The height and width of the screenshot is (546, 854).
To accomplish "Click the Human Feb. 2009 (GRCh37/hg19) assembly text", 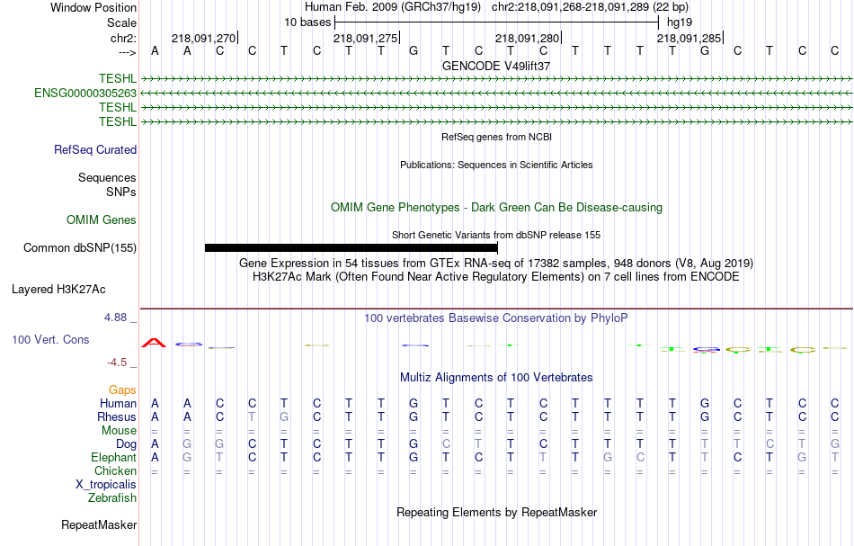I will [x=393, y=7].
